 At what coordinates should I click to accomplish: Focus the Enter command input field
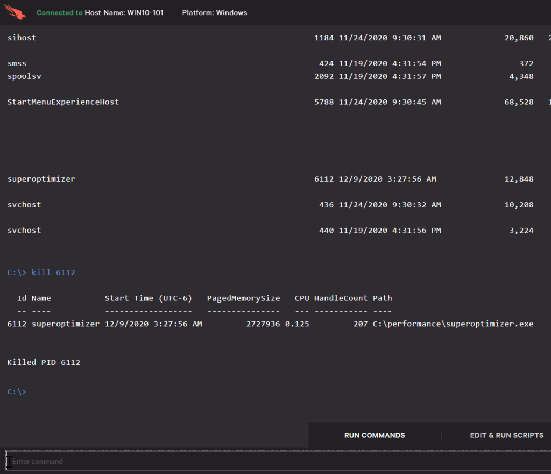point(279,461)
